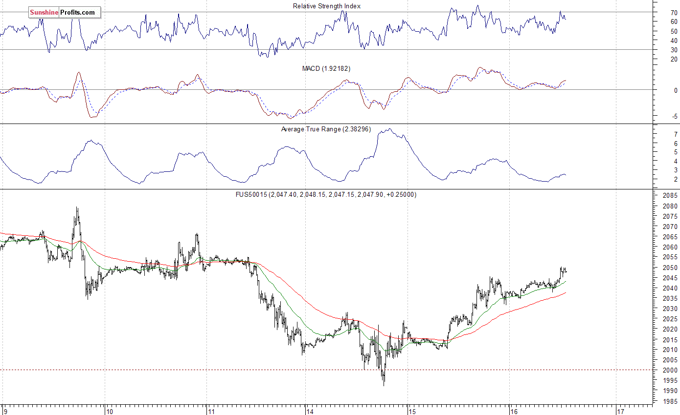This screenshot has height=415, width=680.
Task: Click the SunshineProfits.com logo
Action: pyautogui.click(x=65, y=13)
